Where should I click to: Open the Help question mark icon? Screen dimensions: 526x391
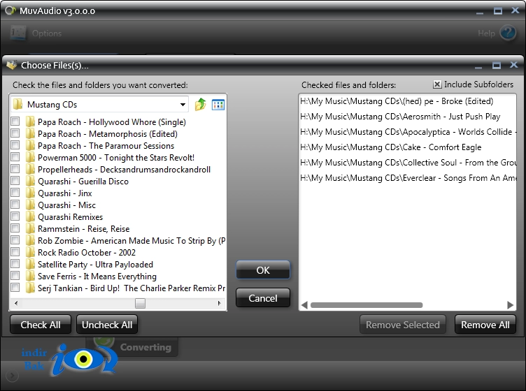pos(508,33)
